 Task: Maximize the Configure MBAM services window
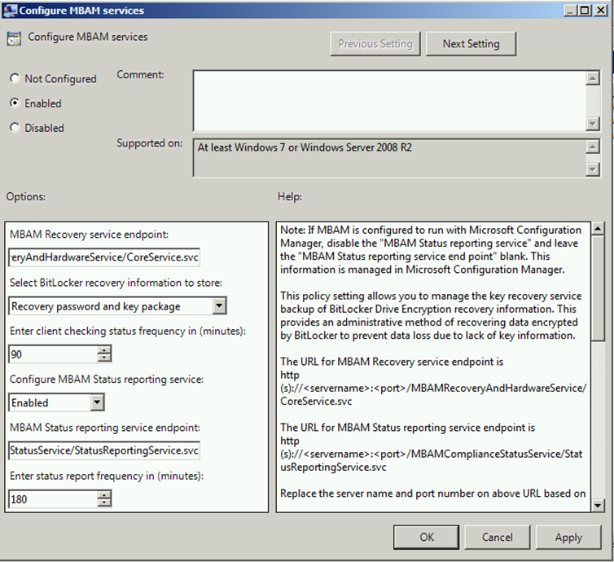[x=585, y=11]
